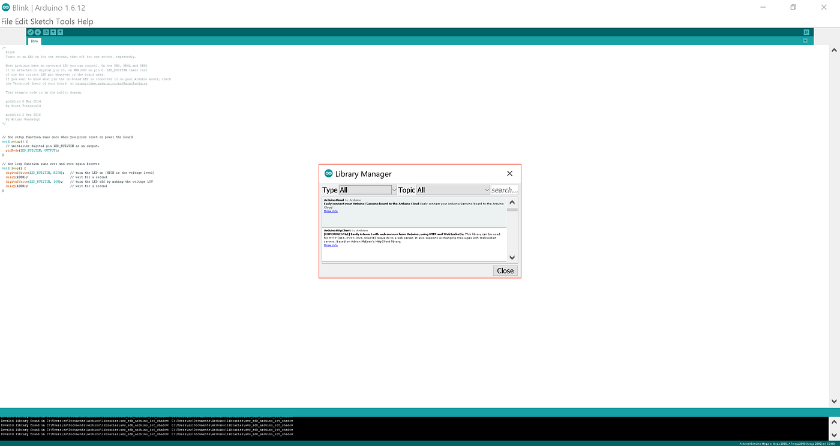This screenshot has height=446, width=840.
Task: Open a sketch using the Open toolbar icon
Action: [53, 32]
